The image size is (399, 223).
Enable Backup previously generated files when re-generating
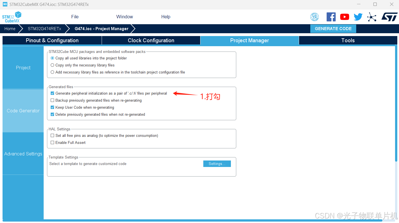(x=52, y=100)
